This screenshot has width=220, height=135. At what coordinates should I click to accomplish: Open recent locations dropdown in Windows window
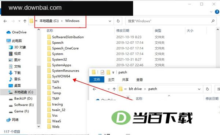[x=19, y=21]
